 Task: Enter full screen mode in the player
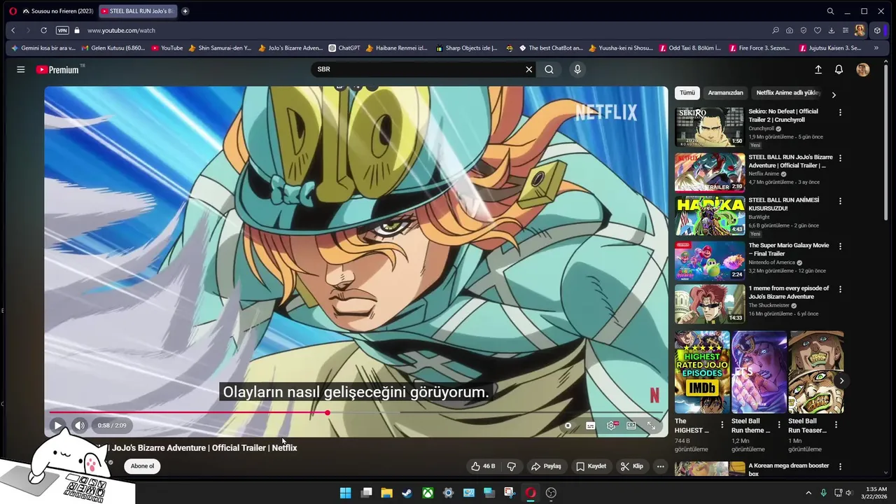(651, 425)
